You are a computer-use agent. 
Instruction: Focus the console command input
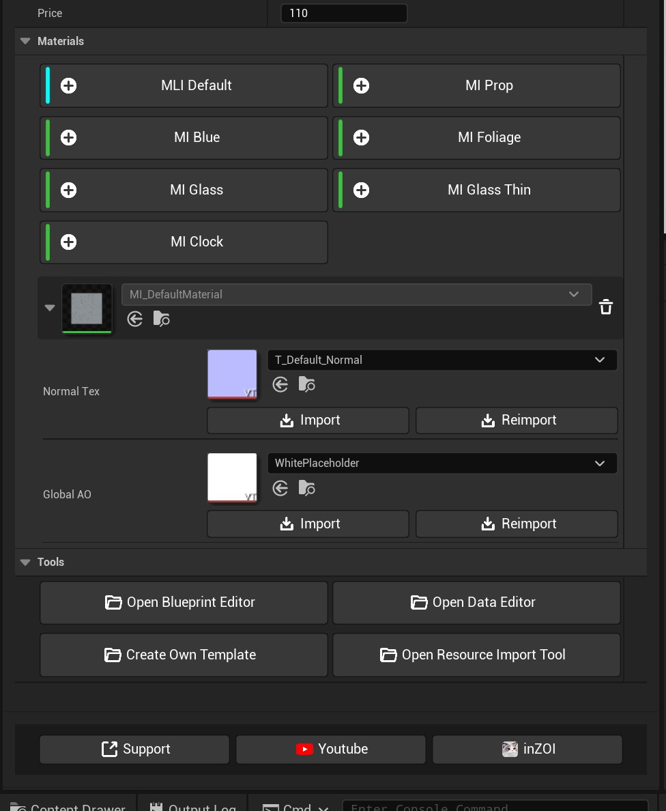495,806
